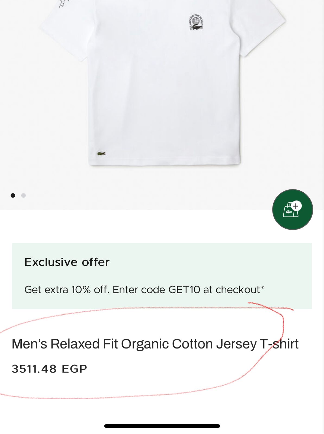This screenshot has width=324, height=434.
Task: Tap the globe chest logo on the shirt
Action: pos(196,23)
